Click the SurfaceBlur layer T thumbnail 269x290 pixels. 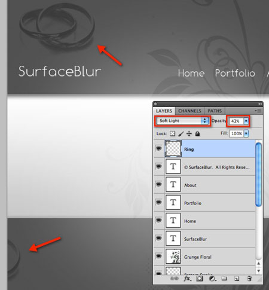click(173, 238)
